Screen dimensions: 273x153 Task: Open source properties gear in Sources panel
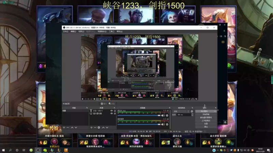coord(99,128)
